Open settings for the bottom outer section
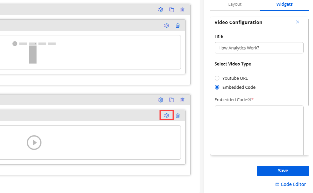Viewport: 313px width, 193px height. click(x=161, y=100)
